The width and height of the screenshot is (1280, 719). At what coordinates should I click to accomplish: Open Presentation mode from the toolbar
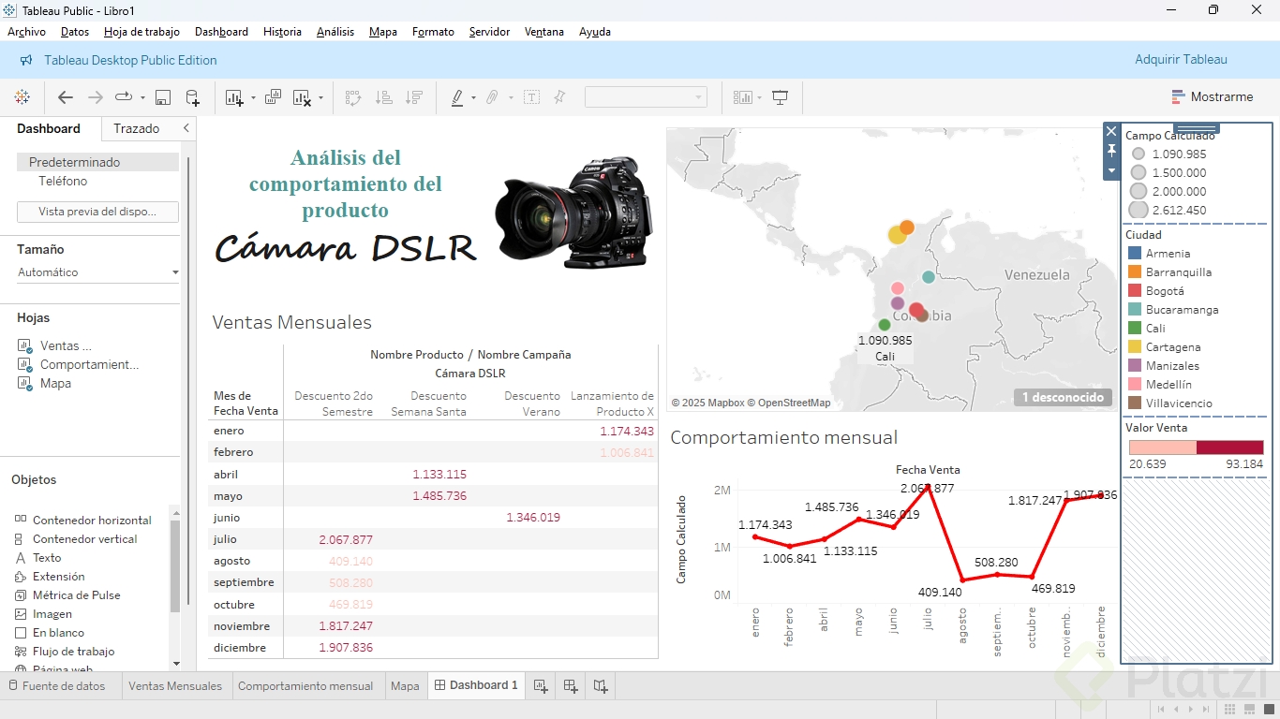click(x=780, y=97)
